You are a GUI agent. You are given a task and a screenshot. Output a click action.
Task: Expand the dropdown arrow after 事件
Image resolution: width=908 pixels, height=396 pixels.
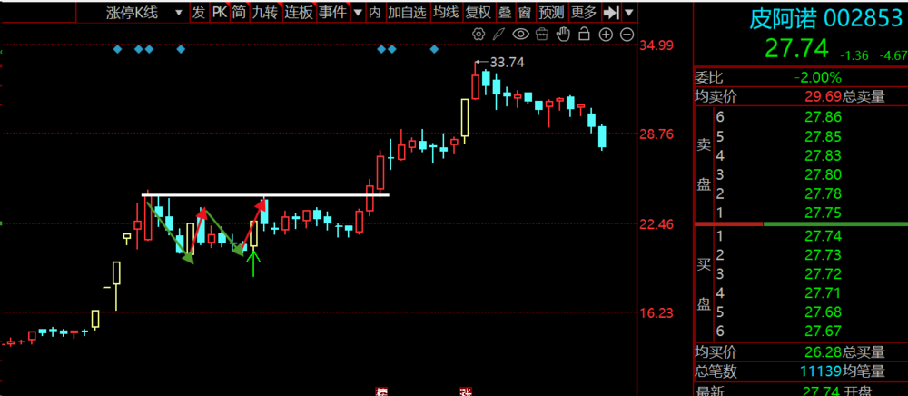(355, 13)
